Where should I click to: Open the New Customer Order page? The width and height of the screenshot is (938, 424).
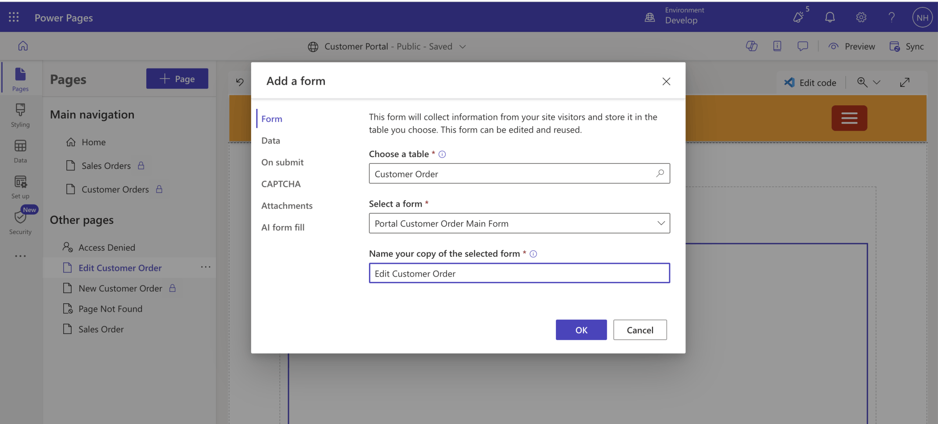point(120,288)
